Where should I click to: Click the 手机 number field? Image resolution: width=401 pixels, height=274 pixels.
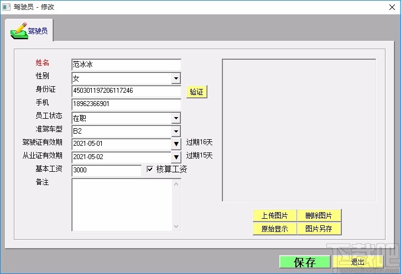click(x=126, y=104)
